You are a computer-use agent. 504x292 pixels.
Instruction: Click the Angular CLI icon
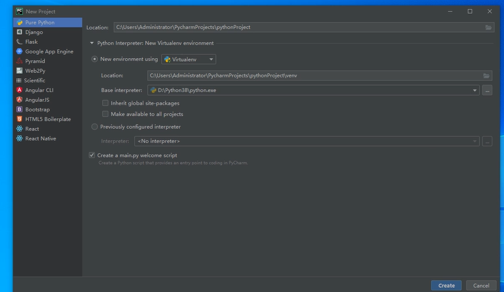coord(20,90)
